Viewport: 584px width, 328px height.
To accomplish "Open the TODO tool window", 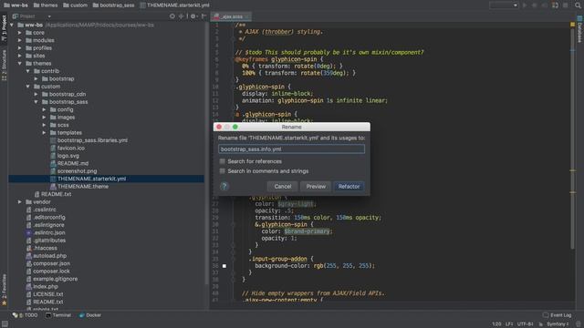I will 26,315.
